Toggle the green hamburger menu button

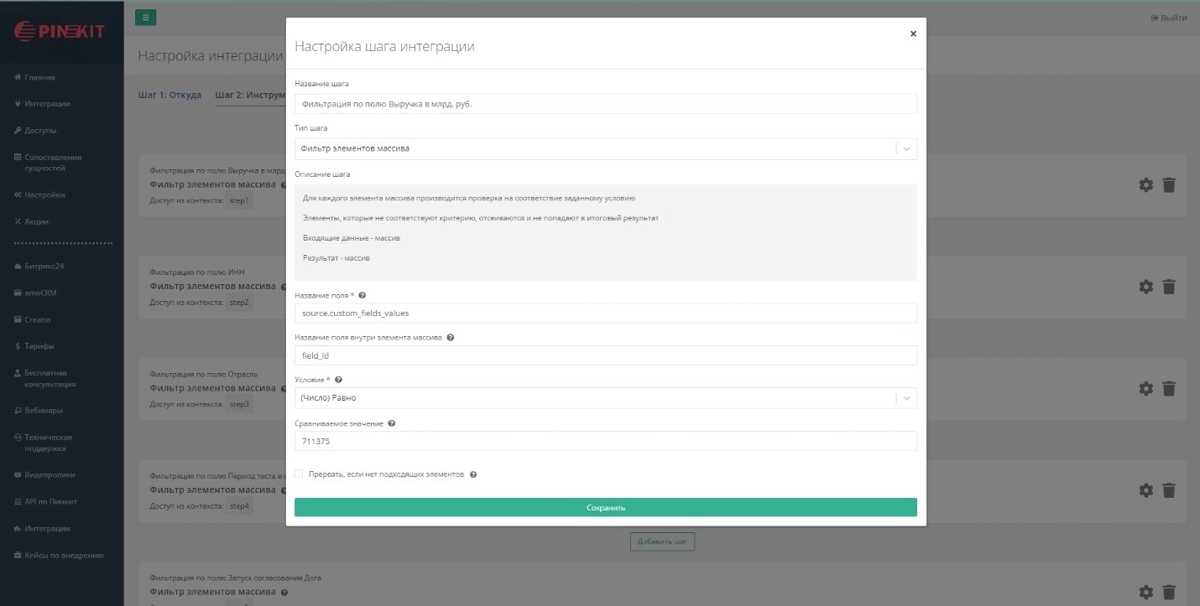[x=145, y=17]
